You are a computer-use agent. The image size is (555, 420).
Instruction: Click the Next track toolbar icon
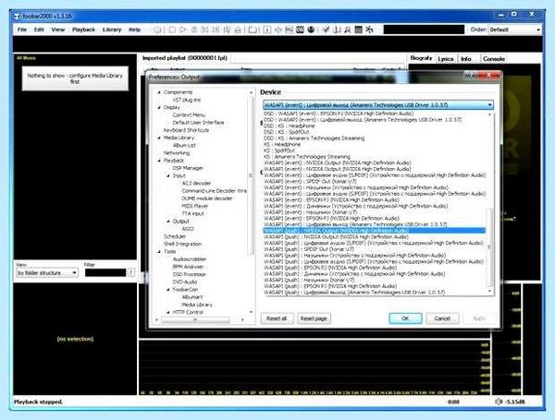point(216,30)
